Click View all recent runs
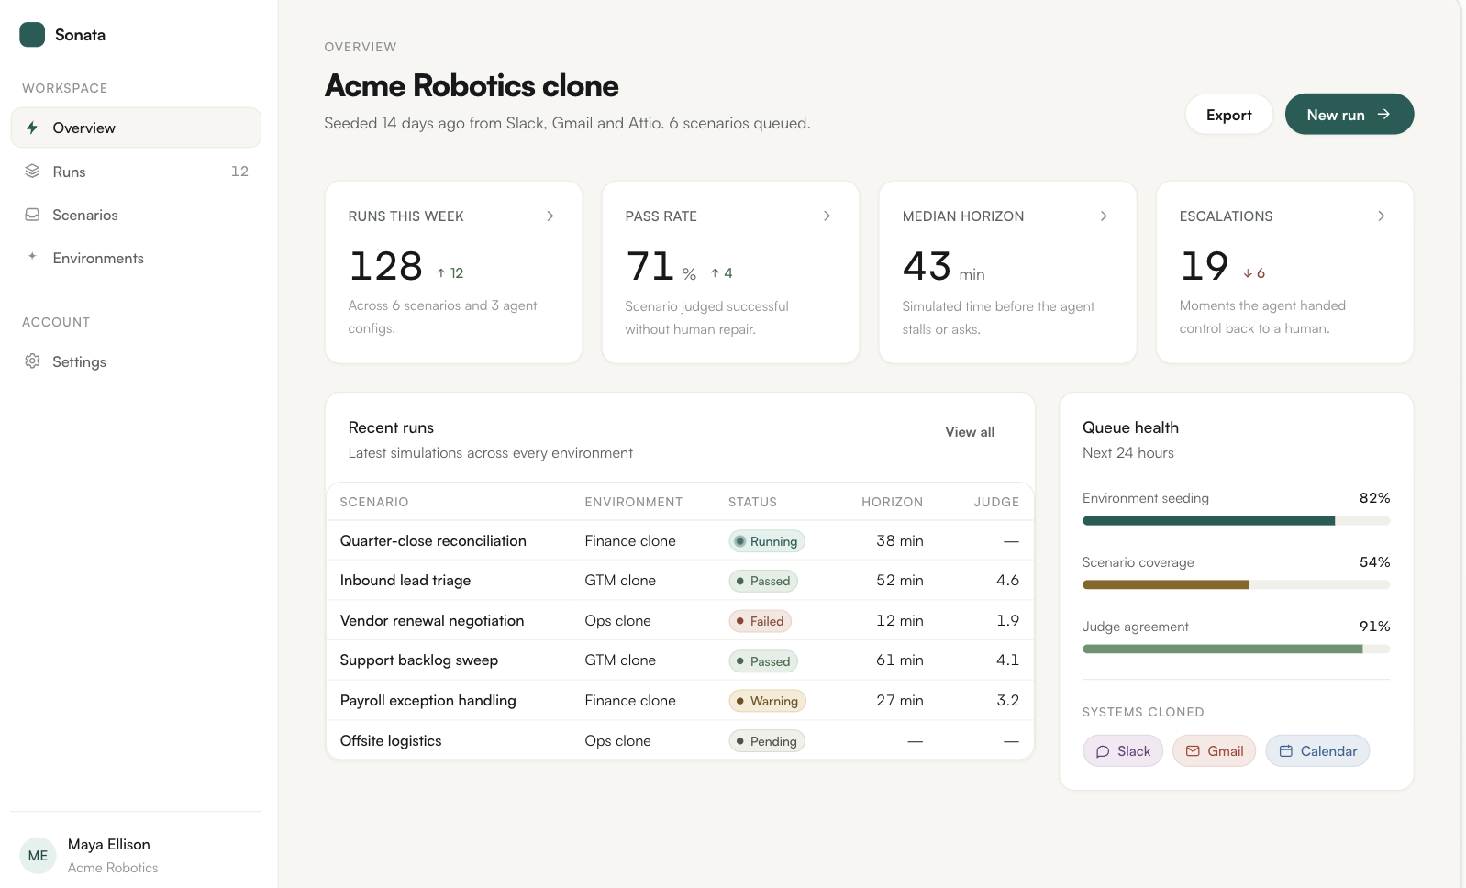The height and width of the screenshot is (888, 1466). click(970, 432)
